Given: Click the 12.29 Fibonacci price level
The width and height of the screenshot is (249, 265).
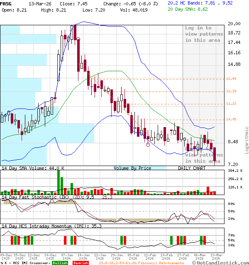Looking at the screenshot, I should pyautogui.click(x=231, y=91).
